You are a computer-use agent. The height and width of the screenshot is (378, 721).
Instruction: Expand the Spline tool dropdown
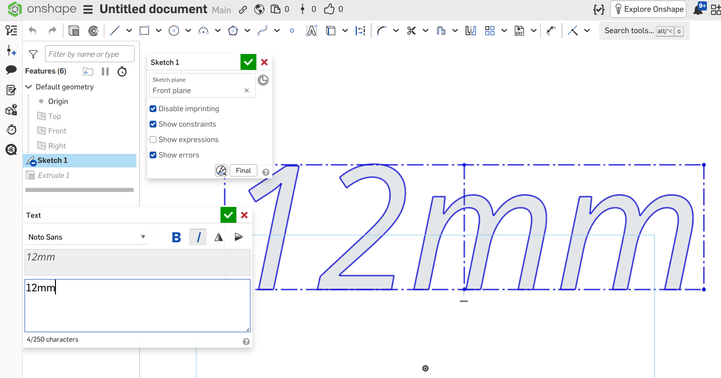pos(277,30)
